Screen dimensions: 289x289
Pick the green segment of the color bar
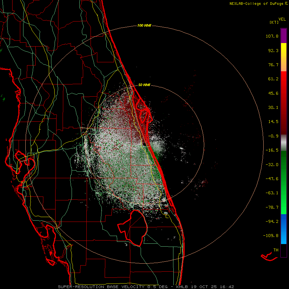pos(284,182)
